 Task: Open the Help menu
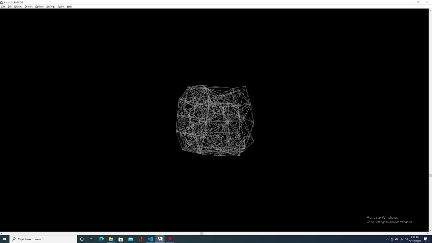coord(69,6)
